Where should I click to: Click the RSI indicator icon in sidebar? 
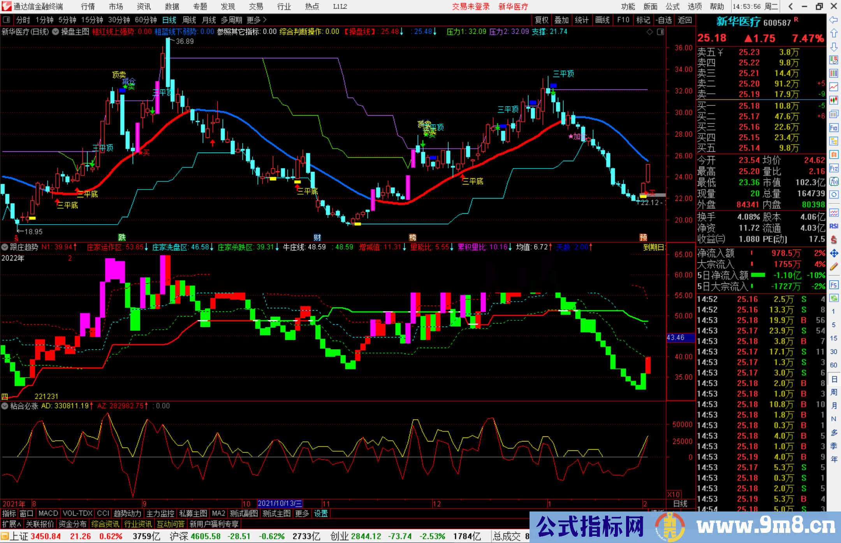tap(834, 226)
